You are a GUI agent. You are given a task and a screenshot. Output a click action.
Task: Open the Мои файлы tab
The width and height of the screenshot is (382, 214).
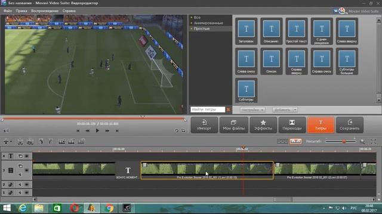tap(233, 125)
